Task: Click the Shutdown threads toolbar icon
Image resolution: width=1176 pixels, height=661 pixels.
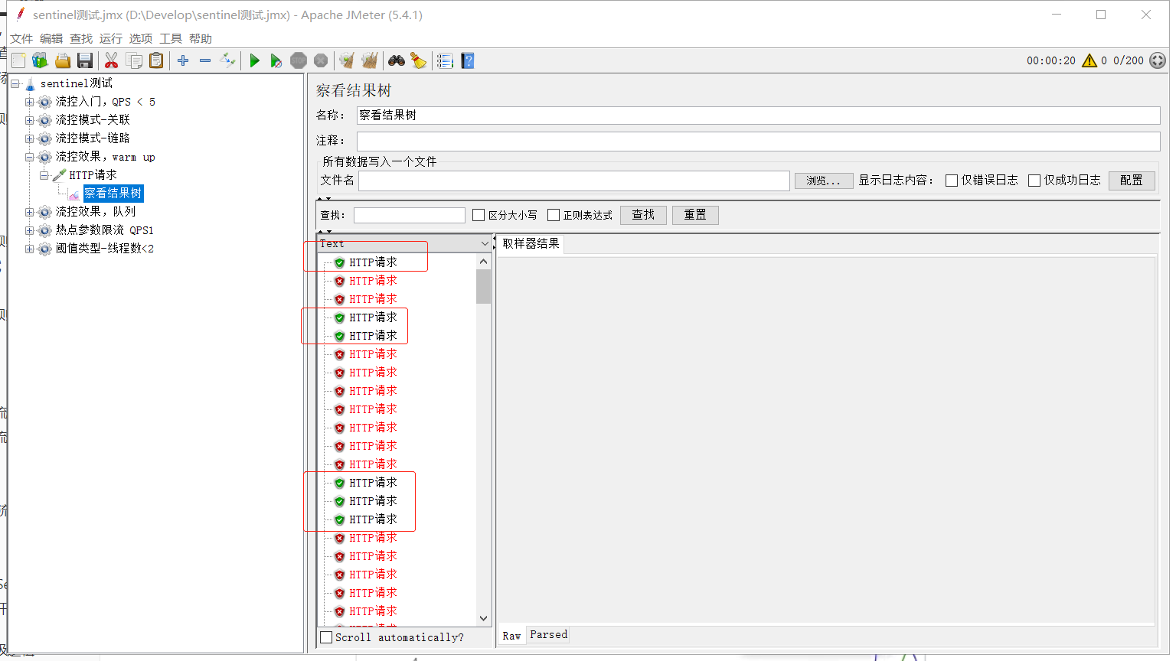Action: [321, 60]
